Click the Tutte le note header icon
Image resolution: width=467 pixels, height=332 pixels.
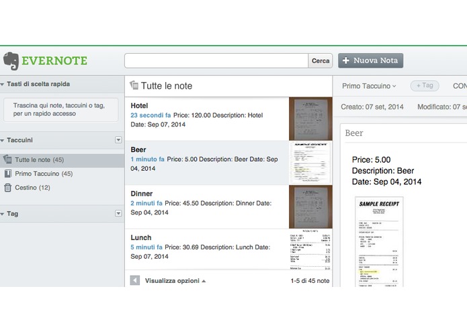click(134, 85)
